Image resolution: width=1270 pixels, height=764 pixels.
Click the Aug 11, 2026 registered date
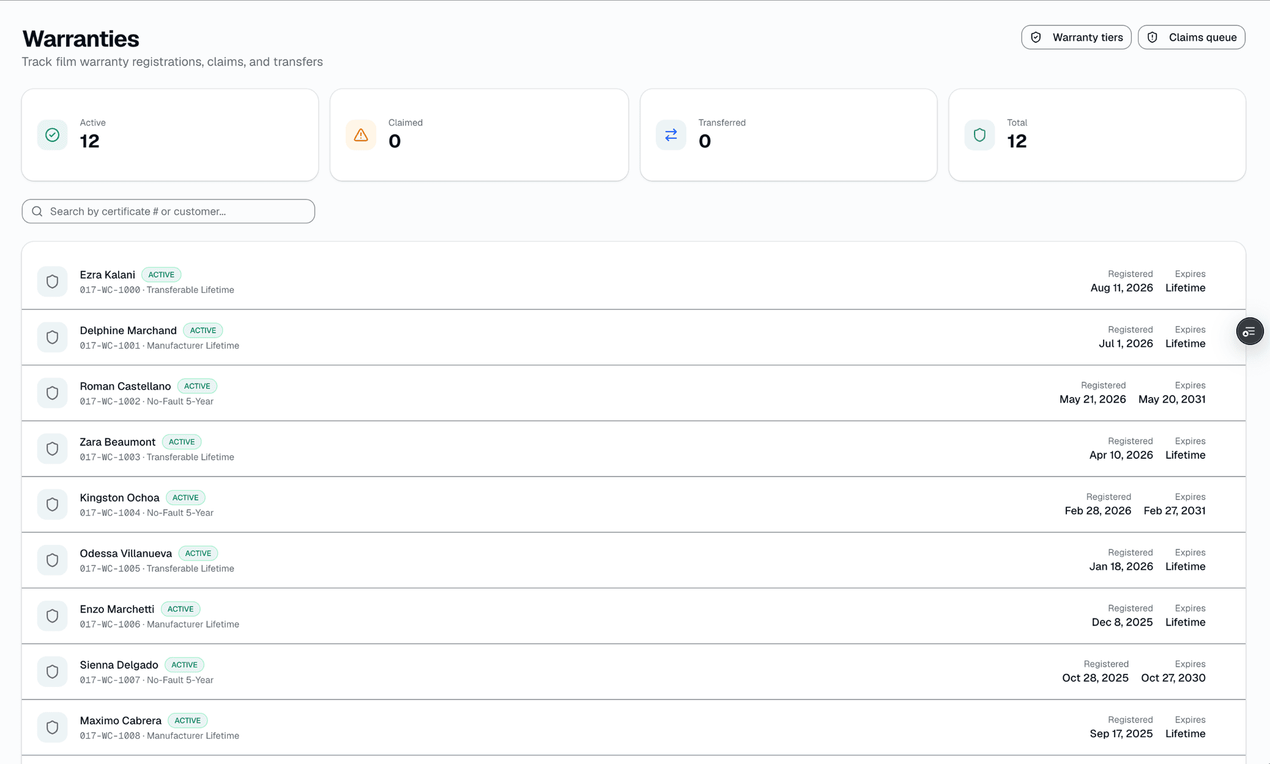pos(1121,287)
